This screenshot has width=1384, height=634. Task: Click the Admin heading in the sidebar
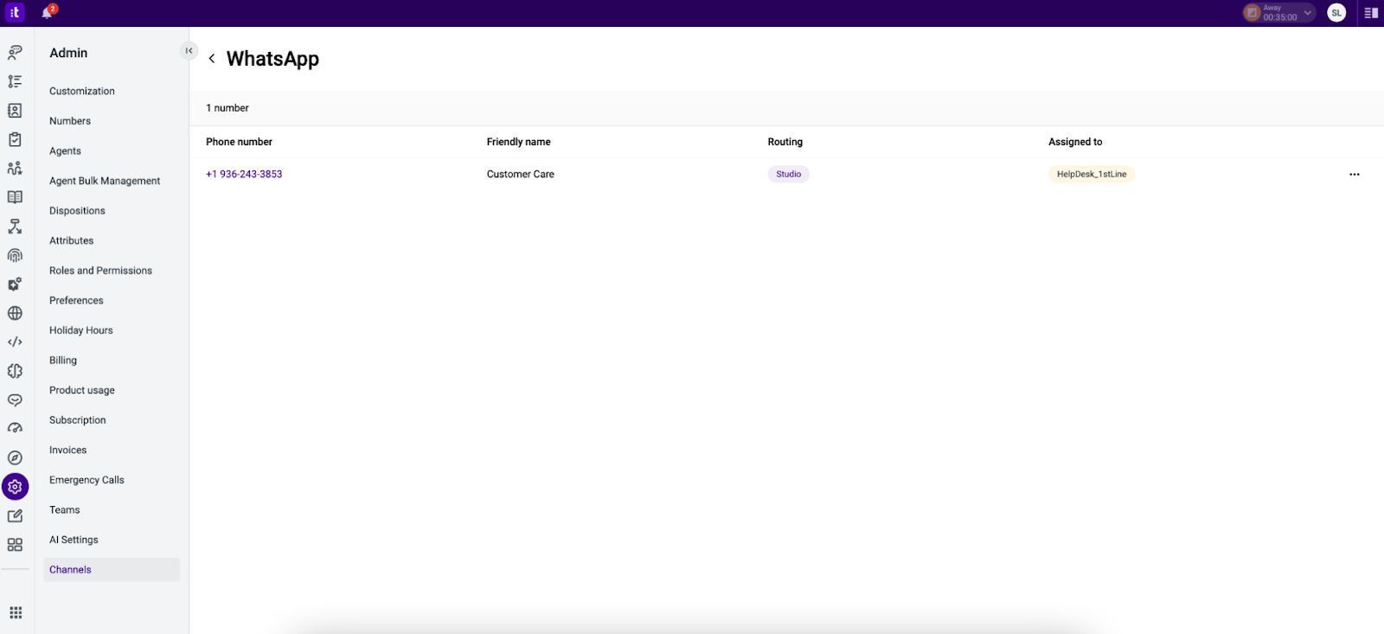pos(68,53)
